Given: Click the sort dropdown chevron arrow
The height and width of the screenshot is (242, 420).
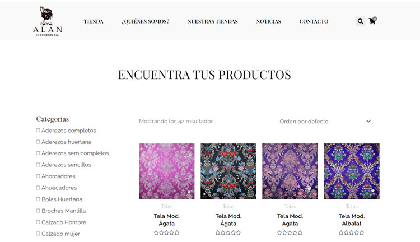Looking at the screenshot, I should coord(368,121).
